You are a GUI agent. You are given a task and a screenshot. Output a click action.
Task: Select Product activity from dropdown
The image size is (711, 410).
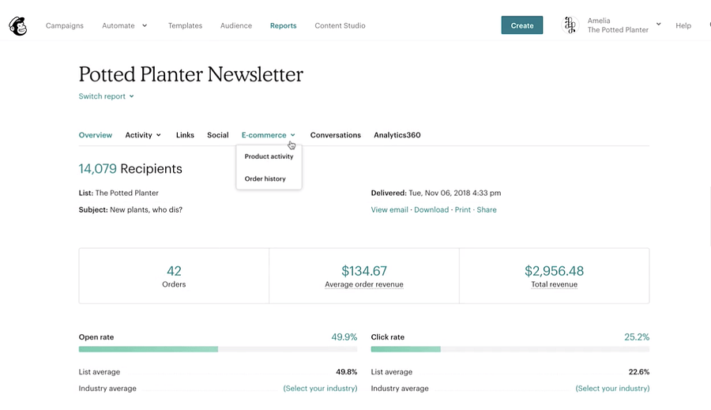(x=269, y=156)
